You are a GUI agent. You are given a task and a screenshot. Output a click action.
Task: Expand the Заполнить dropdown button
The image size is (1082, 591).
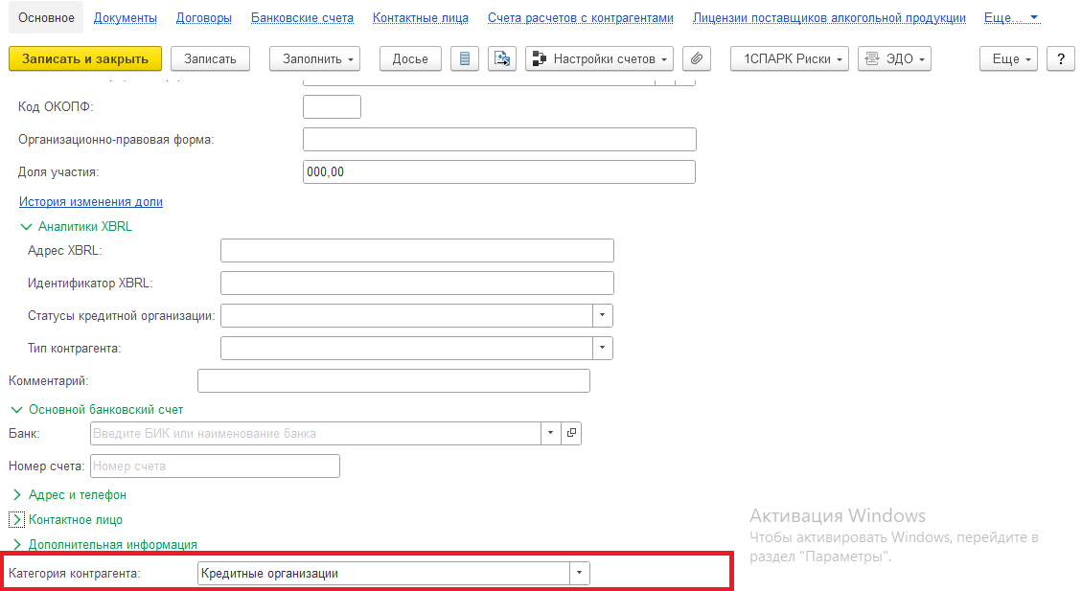pyautogui.click(x=320, y=58)
